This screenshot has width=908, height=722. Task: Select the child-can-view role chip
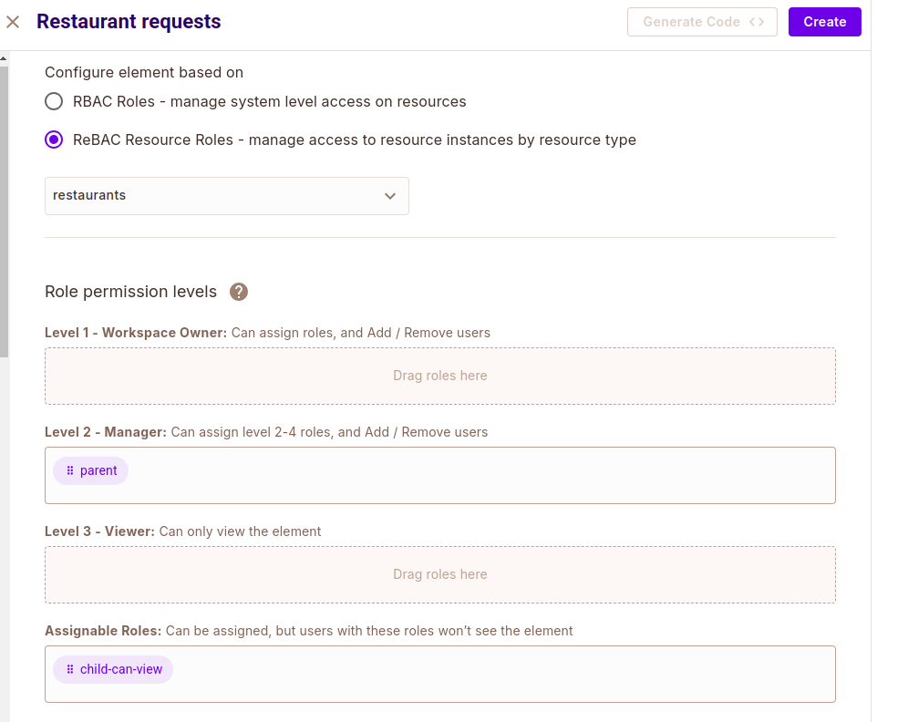(x=120, y=669)
